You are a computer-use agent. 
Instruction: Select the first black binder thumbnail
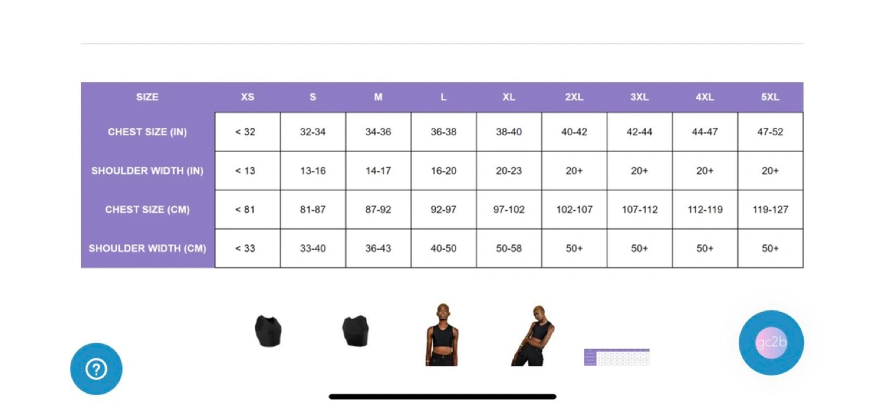(268, 331)
